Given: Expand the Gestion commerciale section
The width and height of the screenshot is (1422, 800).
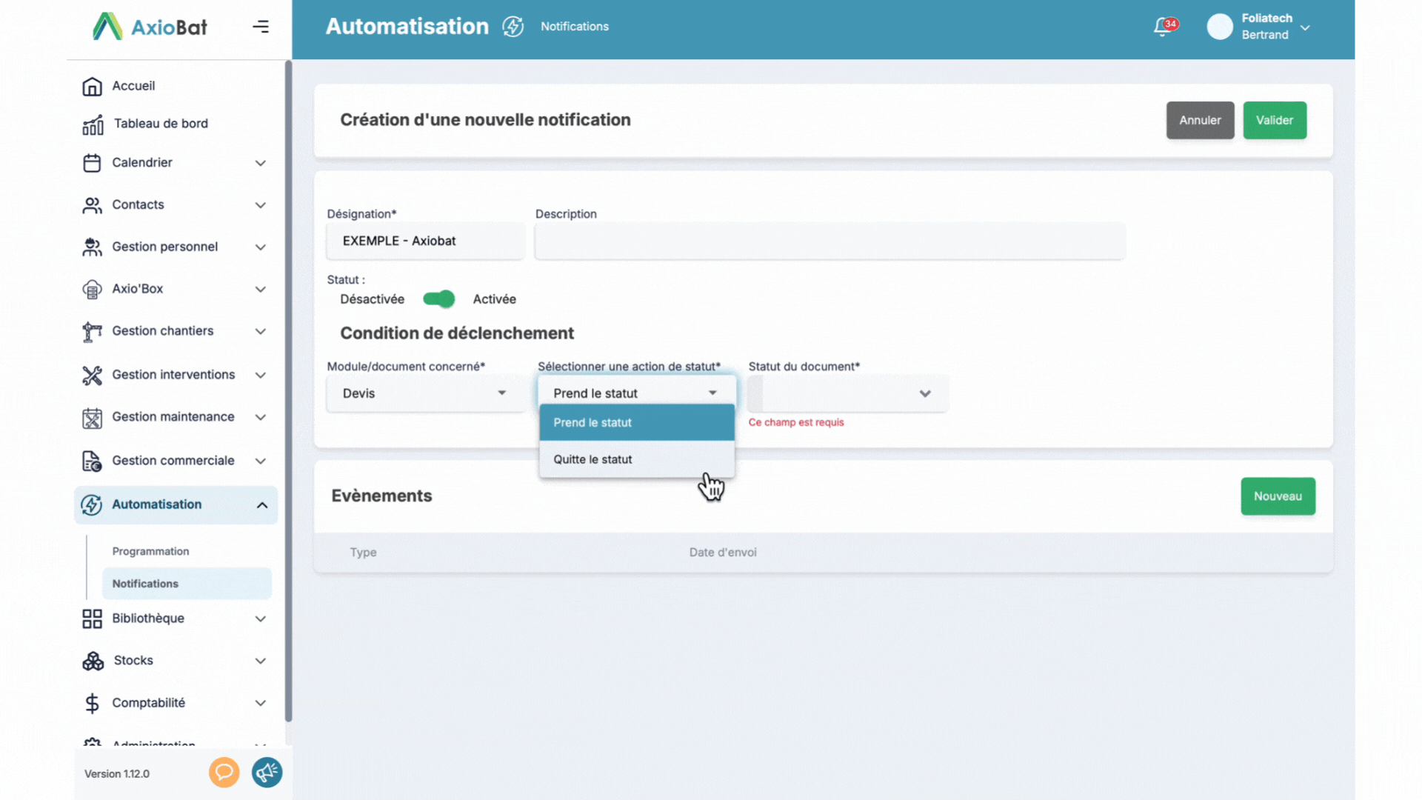Looking at the screenshot, I should pyautogui.click(x=260, y=461).
